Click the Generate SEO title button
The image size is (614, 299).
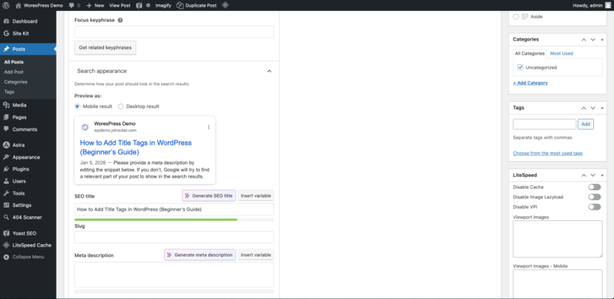coord(209,196)
